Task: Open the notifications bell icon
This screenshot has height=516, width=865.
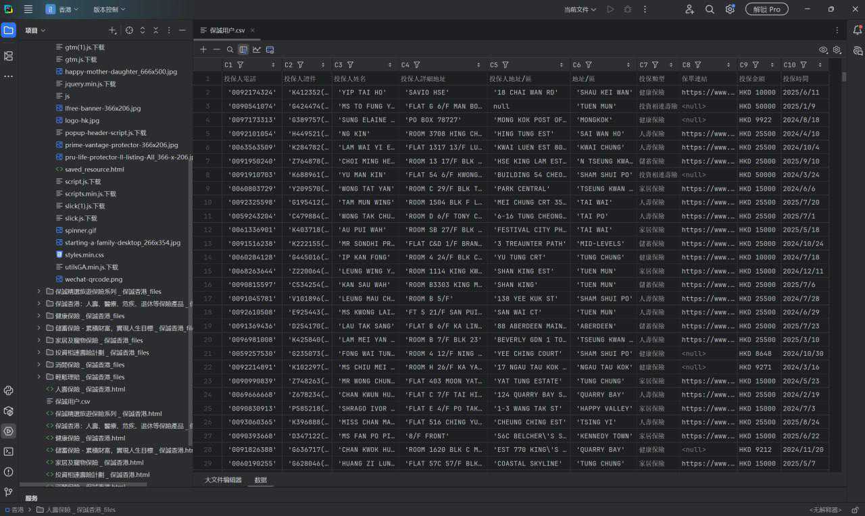Action: point(858,30)
